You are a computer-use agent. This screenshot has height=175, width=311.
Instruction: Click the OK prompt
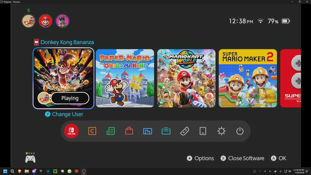point(279,158)
